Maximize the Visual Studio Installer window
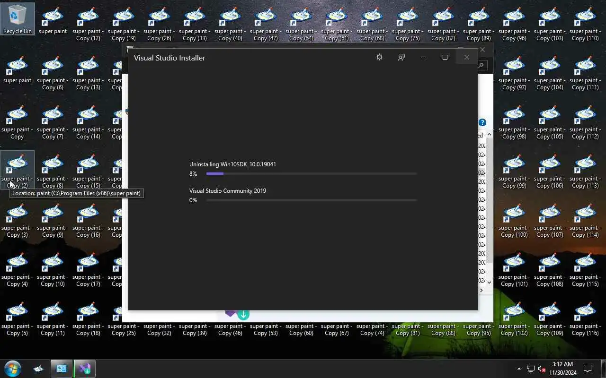Image resolution: width=606 pixels, height=378 pixels. [x=445, y=57]
